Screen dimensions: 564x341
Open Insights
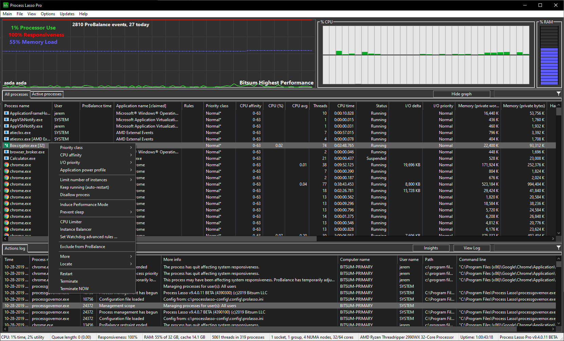[431, 248]
